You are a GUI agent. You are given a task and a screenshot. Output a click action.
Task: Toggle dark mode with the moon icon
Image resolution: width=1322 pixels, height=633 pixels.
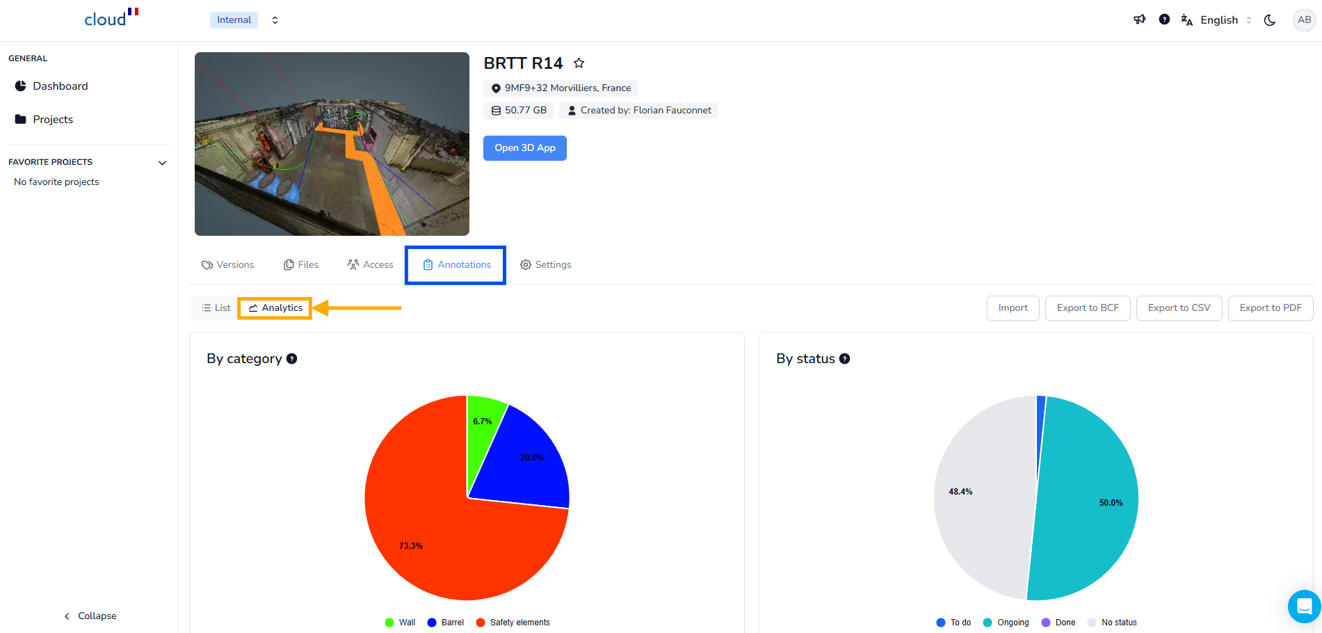1270,20
